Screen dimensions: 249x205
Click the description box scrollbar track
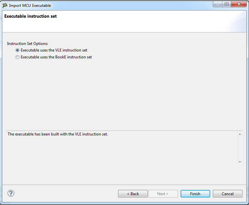point(240,148)
